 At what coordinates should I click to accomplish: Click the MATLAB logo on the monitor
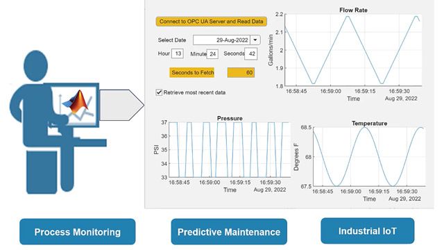[x=76, y=102]
